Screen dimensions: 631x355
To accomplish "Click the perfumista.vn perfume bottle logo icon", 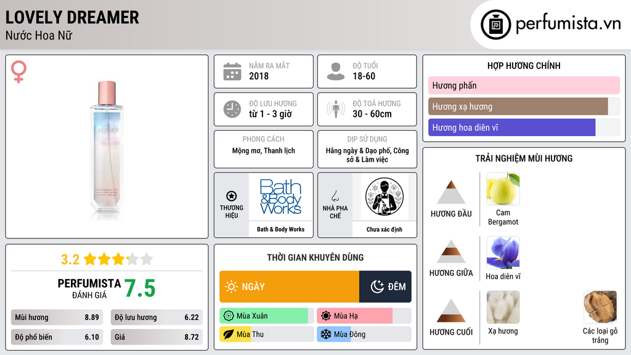I will (495, 25).
